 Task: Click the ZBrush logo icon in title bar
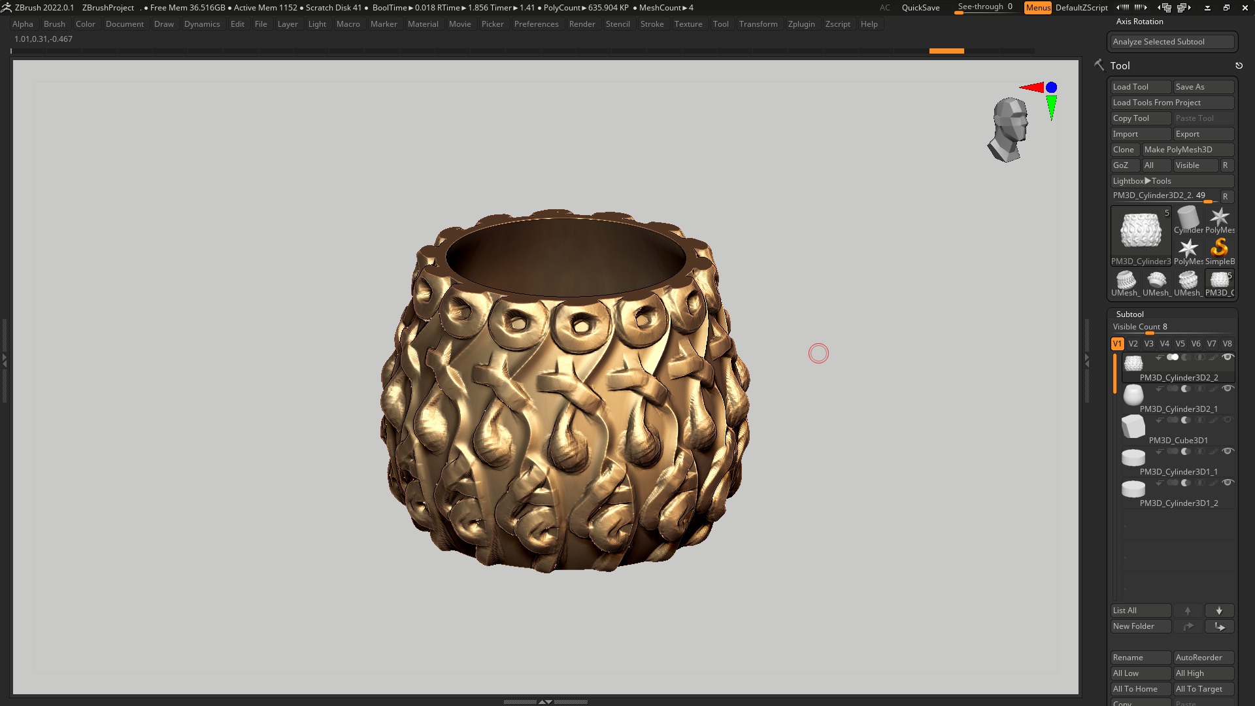click(x=7, y=7)
